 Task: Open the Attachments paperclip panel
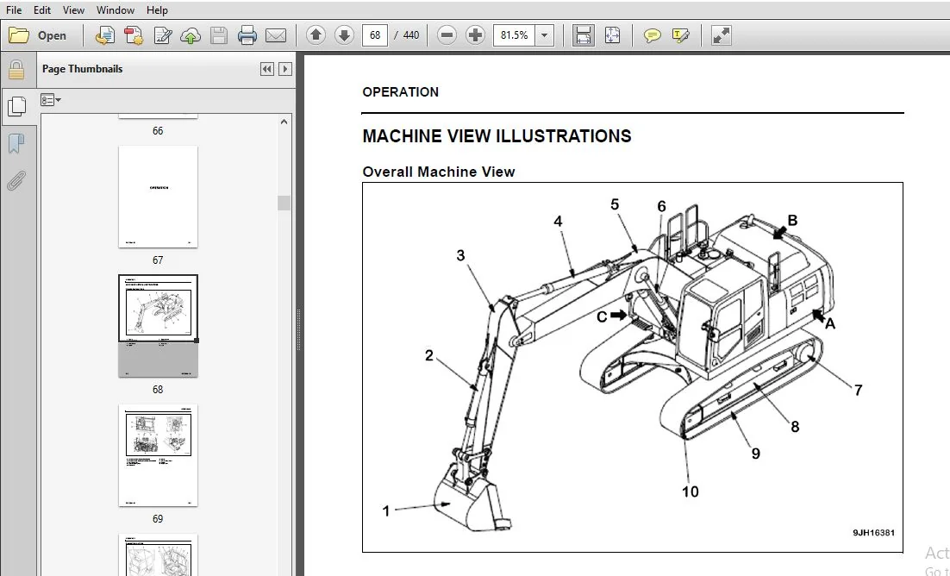[x=17, y=181]
